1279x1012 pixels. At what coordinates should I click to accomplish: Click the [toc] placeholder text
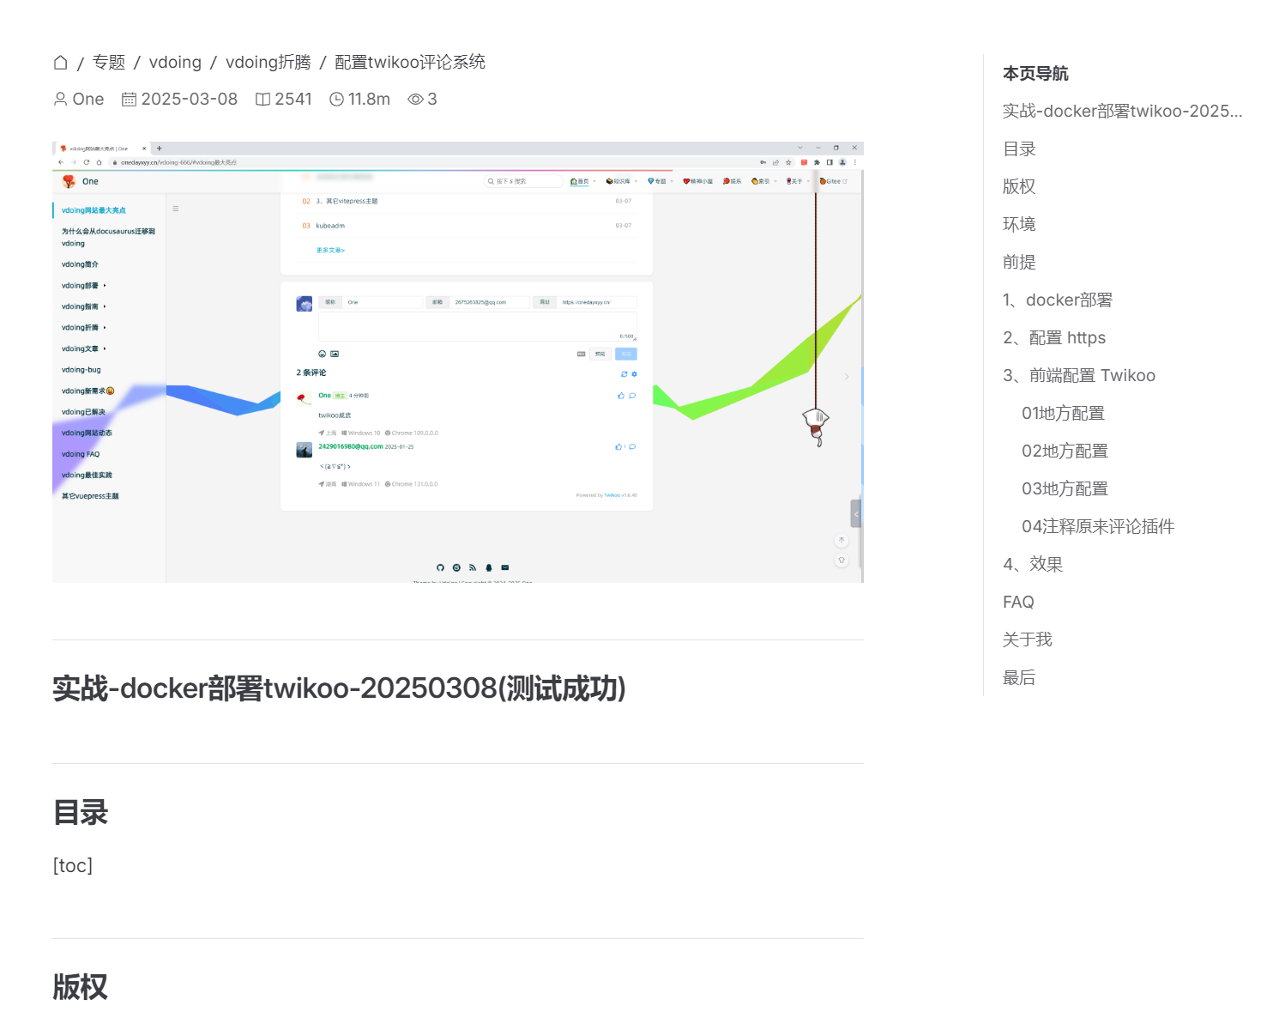click(x=73, y=865)
